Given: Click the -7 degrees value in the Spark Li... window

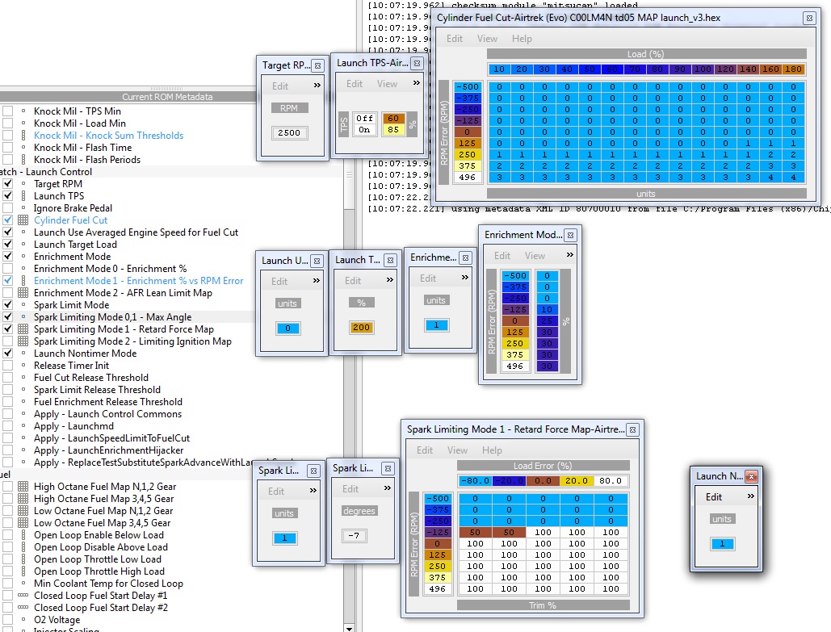Looking at the screenshot, I should [354, 536].
